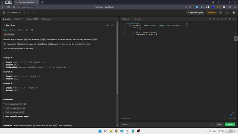Switch the ENG input language
Image resolution: width=238 pixels, height=134 pixels.
[215, 131]
